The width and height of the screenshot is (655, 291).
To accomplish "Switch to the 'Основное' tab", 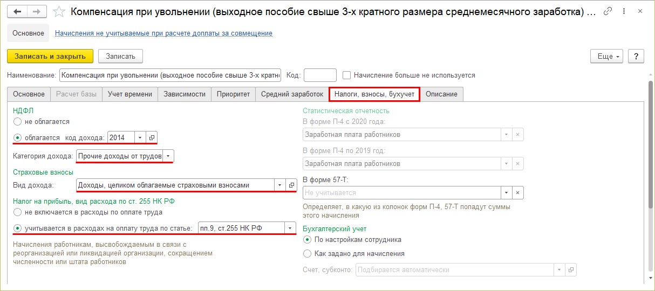I will 29,94.
